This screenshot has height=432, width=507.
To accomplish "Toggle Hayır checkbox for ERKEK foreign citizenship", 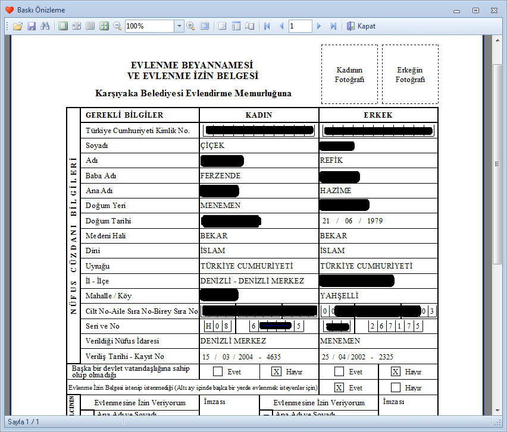I will [396, 371].
